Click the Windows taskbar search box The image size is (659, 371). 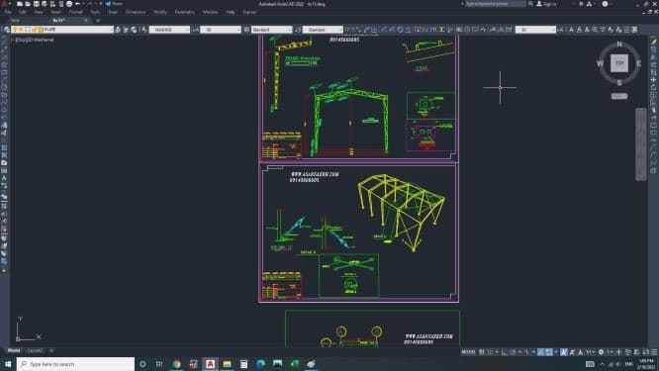coord(75,364)
